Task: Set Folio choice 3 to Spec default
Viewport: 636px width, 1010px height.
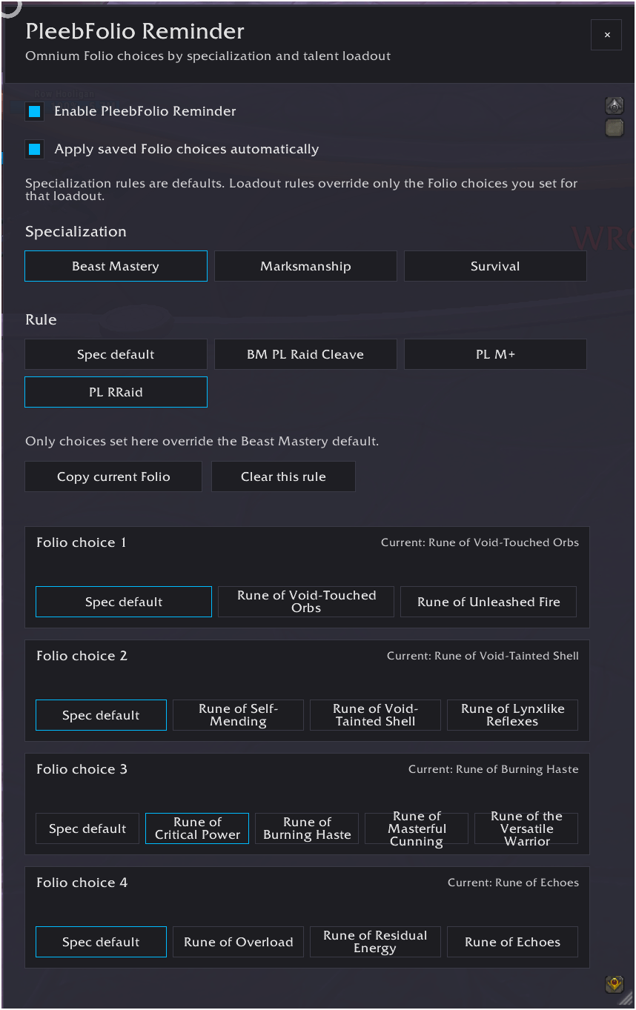Action: (x=87, y=828)
